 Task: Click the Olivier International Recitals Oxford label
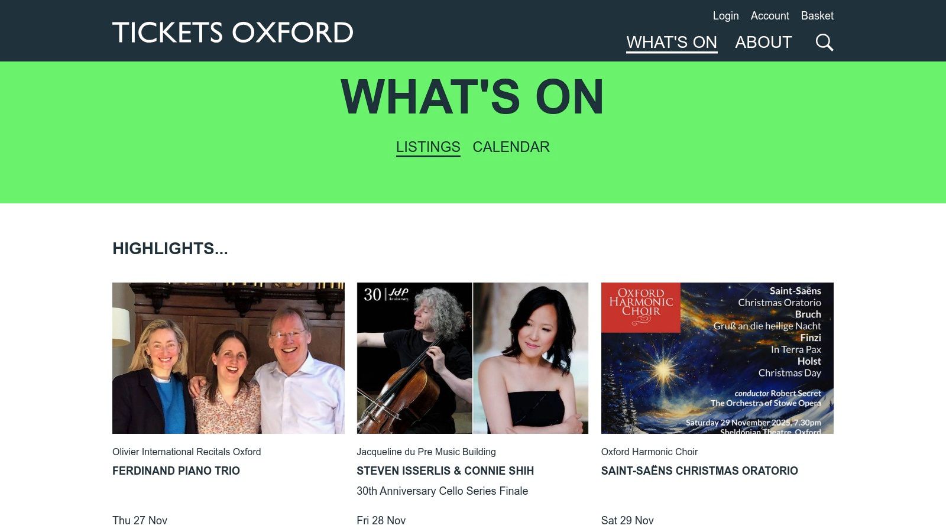click(x=186, y=452)
